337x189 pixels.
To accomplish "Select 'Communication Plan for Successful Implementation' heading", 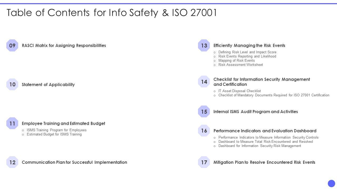I will [75, 162].
